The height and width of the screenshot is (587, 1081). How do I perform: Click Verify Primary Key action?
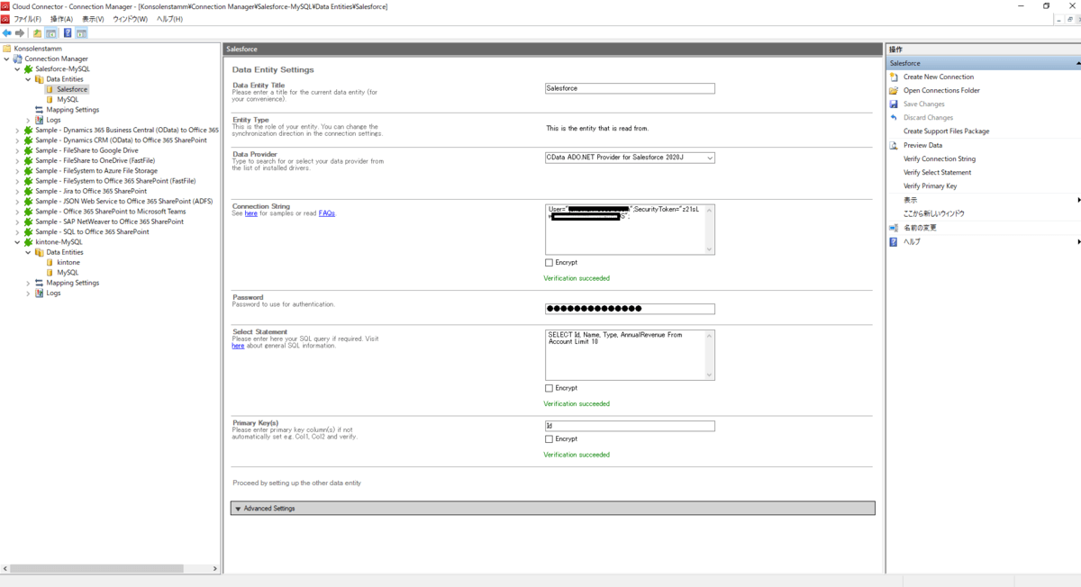[930, 186]
